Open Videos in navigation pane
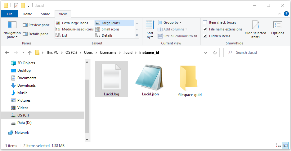Screen dimensions: 291x151 [20, 108]
